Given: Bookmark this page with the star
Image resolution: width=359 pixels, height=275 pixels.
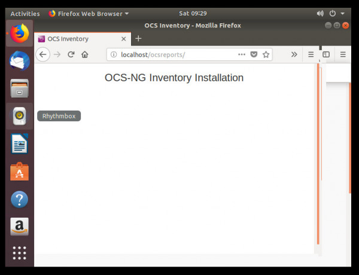Looking at the screenshot, I should click(x=266, y=54).
